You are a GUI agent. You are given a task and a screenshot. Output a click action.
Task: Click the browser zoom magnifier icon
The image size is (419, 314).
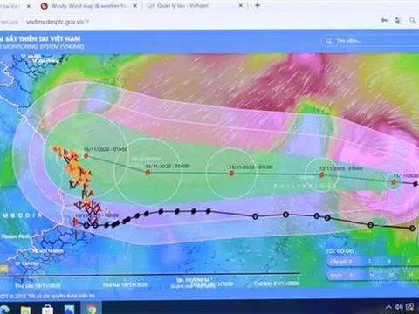pyautogui.click(x=412, y=20)
